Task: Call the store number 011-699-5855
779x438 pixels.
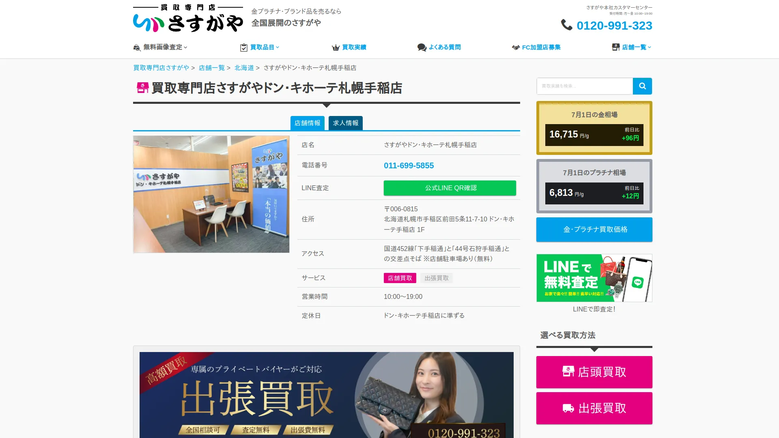Action: 409,165
